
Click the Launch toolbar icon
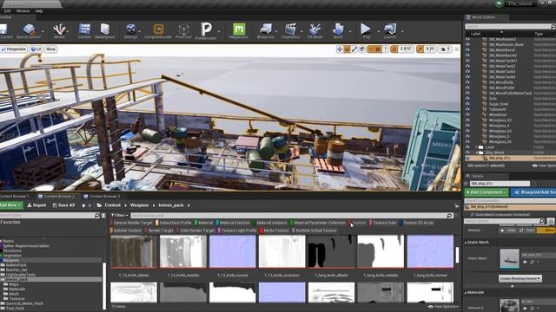(390, 31)
